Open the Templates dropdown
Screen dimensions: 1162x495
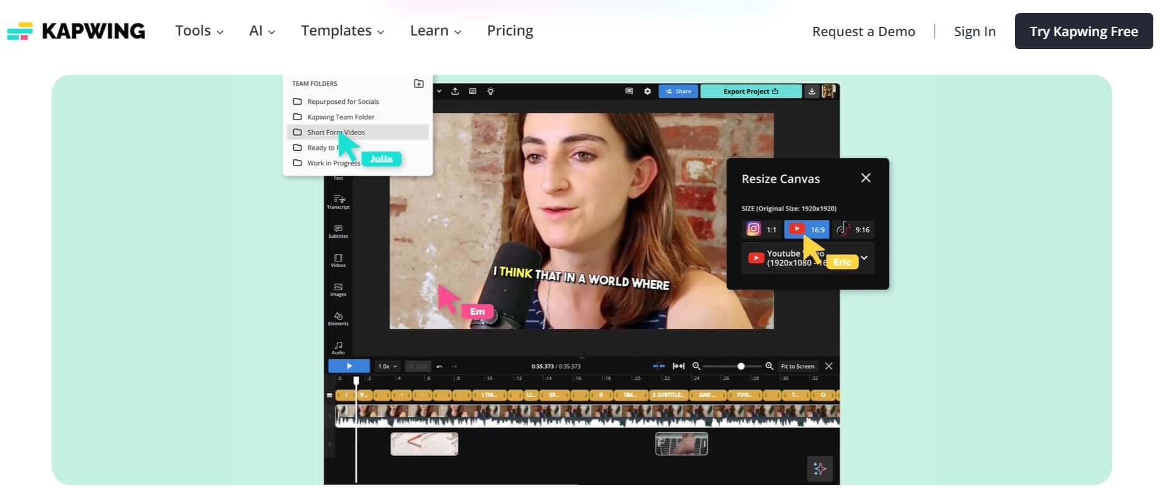[x=342, y=31]
